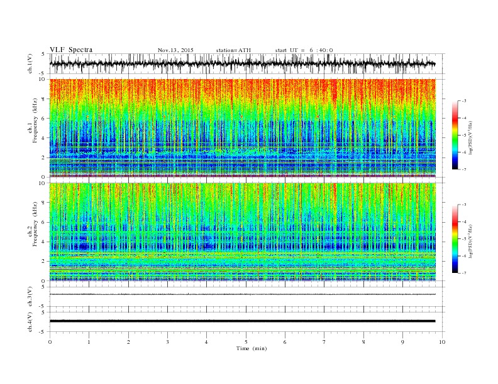Click the "7" time-axis tick label
Image resolution: width=498 pixels, height=384 pixels.
point(324,342)
